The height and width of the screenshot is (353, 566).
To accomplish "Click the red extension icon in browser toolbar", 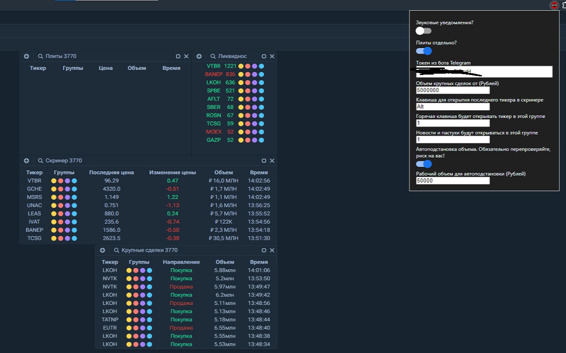I will coord(554,5).
